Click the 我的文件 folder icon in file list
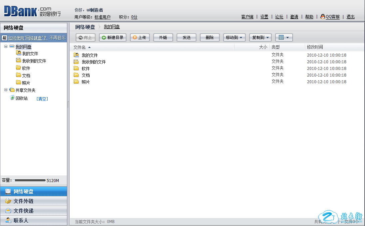Viewport: 365px width, 226px height. (76, 55)
